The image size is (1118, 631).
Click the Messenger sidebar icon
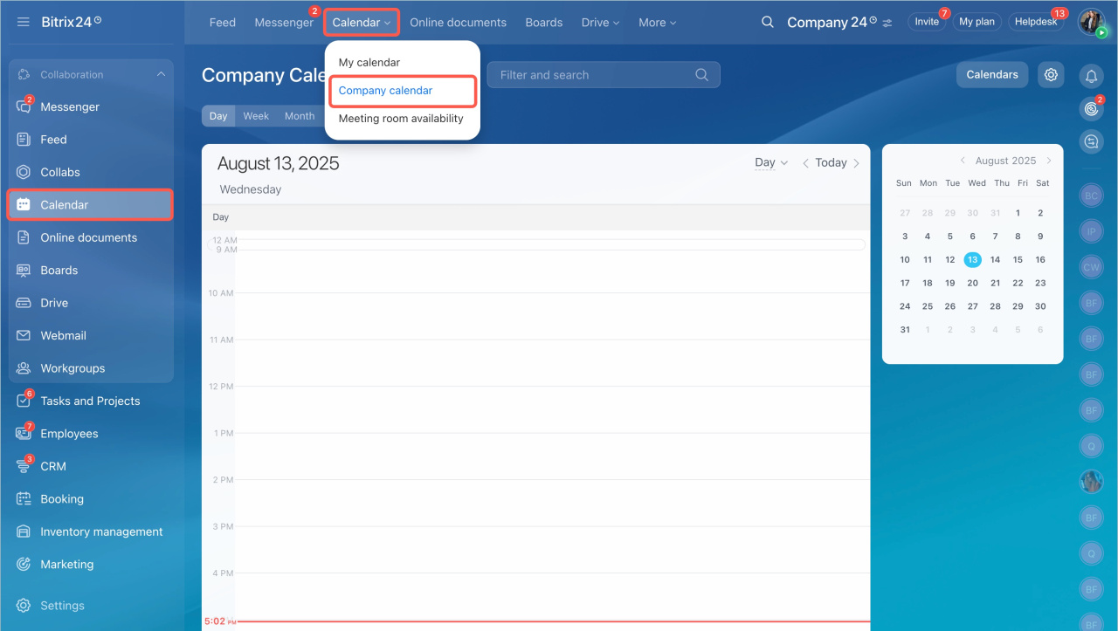pyautogui.click(x=24, y=107)
